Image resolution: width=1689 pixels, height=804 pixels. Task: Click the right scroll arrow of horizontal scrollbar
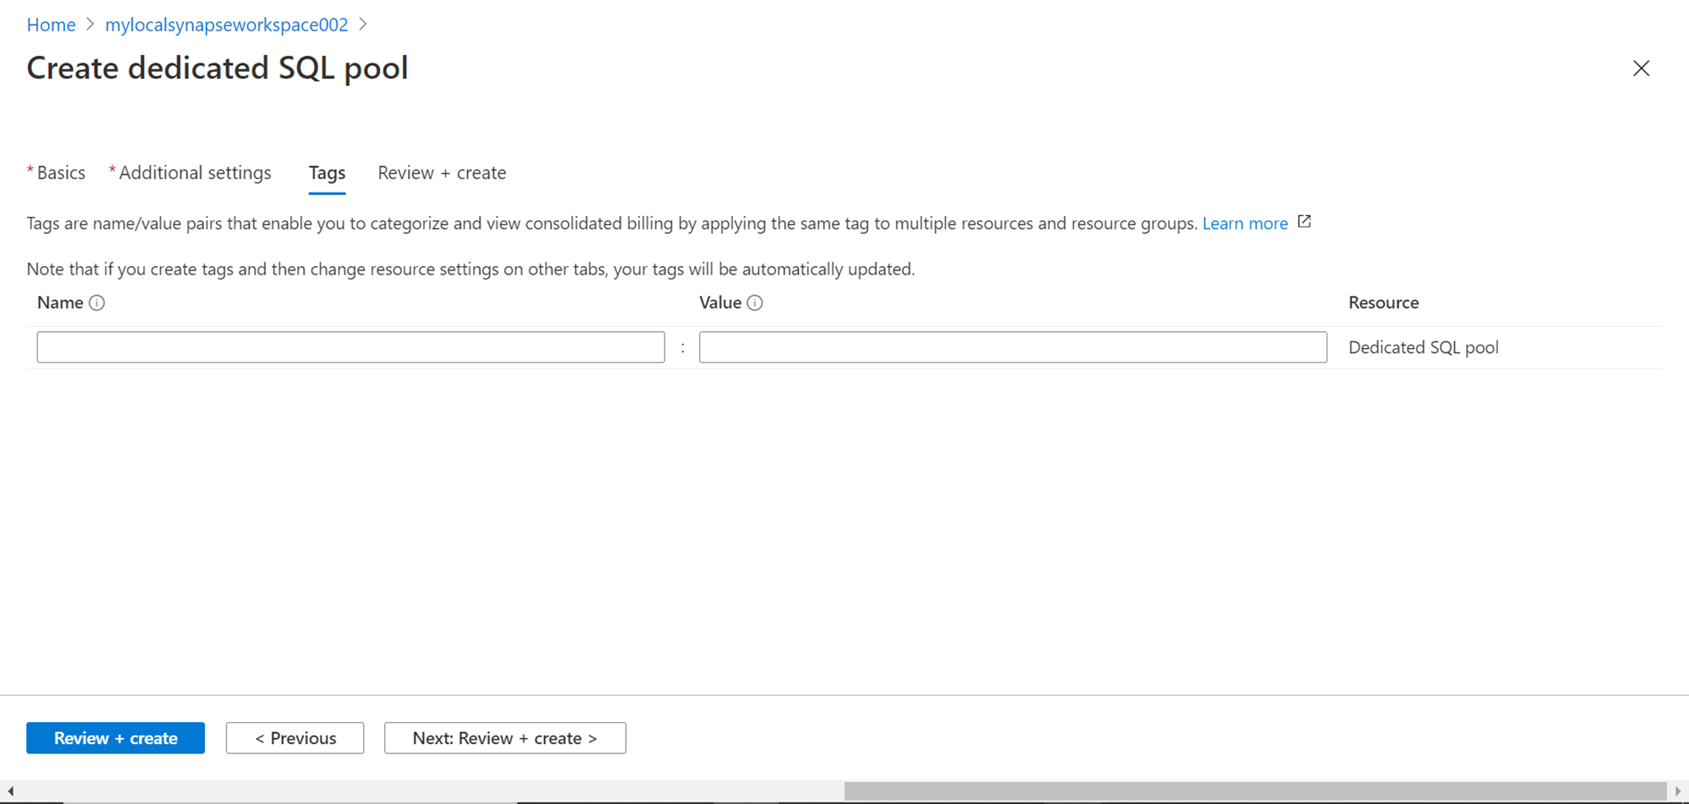pyautogui.click(x=1678, y=791)
